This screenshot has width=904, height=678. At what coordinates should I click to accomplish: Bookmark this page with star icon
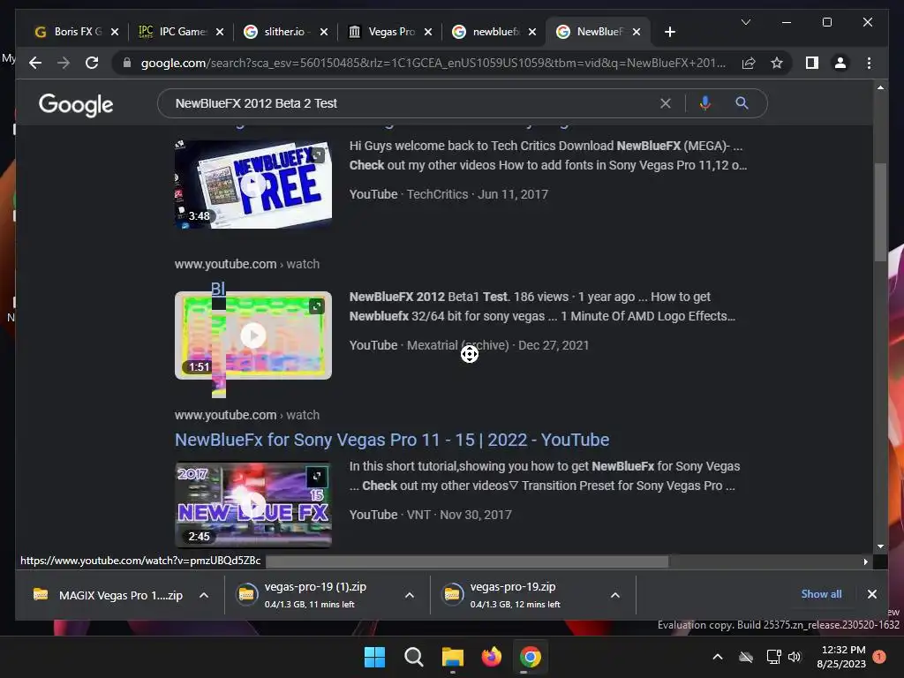(777, 63)
